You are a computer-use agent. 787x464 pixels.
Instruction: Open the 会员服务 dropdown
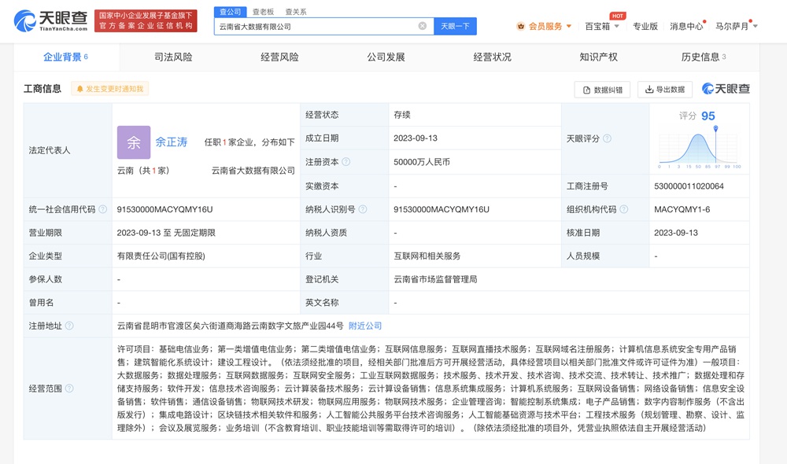point(549,26)
